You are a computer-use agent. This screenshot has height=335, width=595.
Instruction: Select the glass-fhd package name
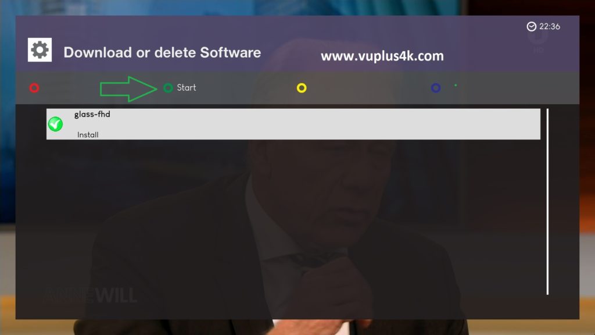92,114
